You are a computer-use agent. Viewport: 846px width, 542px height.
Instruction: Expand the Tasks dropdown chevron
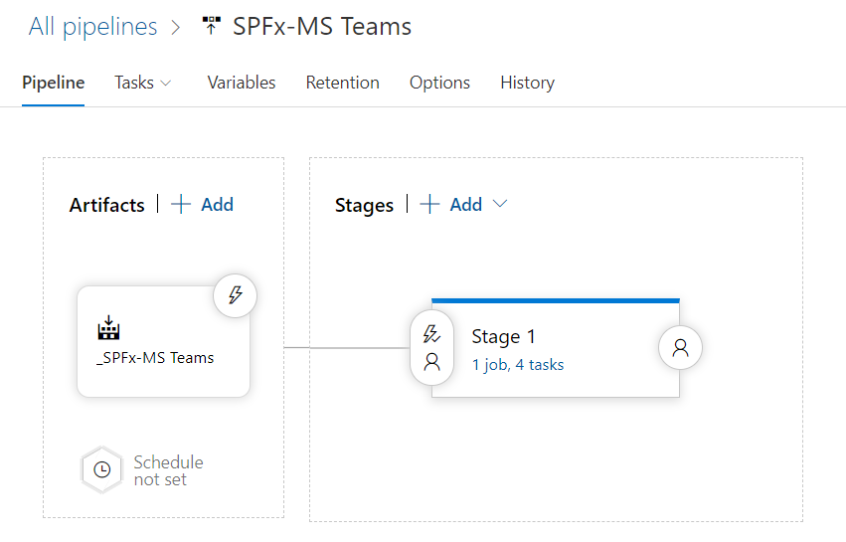coord(166,84)
